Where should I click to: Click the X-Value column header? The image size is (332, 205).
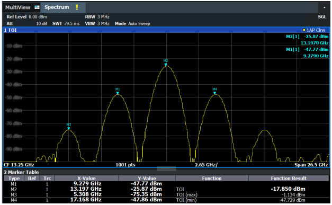86,179
